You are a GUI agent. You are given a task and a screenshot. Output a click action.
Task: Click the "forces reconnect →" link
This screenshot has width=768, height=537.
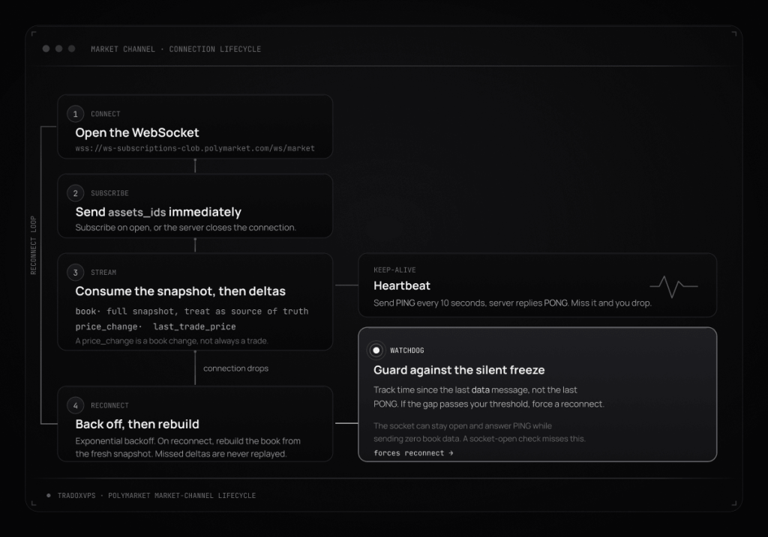[x=413, y=453]
